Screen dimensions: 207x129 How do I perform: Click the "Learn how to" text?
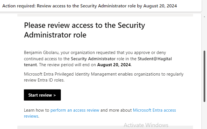(x=36, y=110)
